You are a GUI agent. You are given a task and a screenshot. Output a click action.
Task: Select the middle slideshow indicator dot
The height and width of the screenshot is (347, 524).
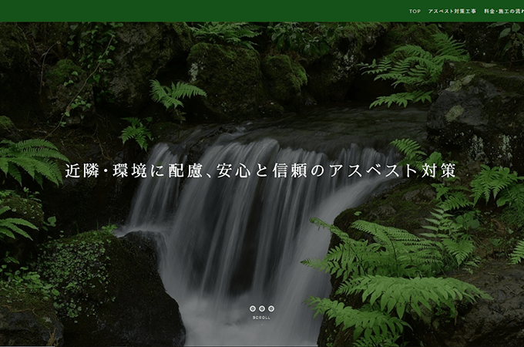262,308
